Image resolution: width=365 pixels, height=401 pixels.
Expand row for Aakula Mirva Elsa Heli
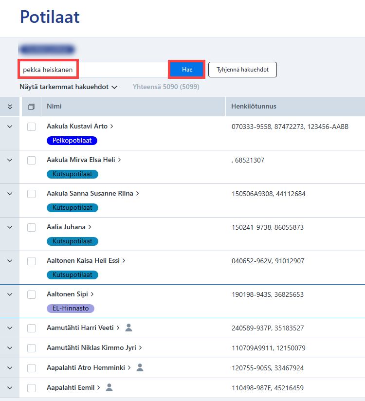coord(10,160)
